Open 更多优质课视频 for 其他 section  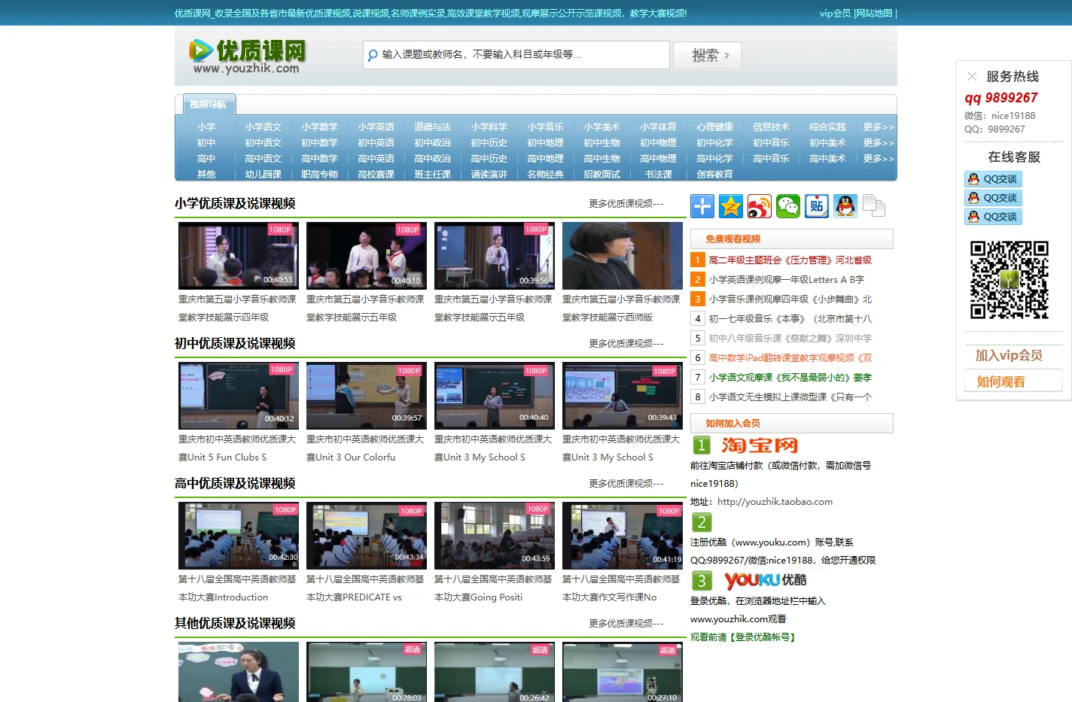(x=626, y=624)
